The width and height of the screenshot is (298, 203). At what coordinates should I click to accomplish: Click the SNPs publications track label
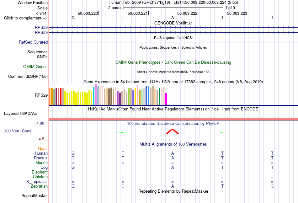[x=42, y=57]
